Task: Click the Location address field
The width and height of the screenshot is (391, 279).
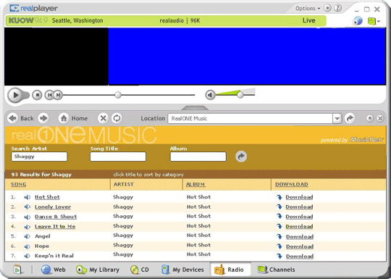Action: 250,119
